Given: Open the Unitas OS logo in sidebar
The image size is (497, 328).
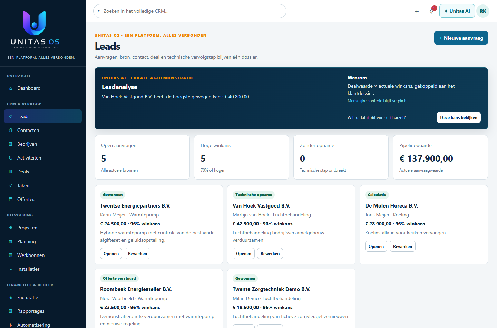Looking at the screenshot, I should (x=35, y=30).
